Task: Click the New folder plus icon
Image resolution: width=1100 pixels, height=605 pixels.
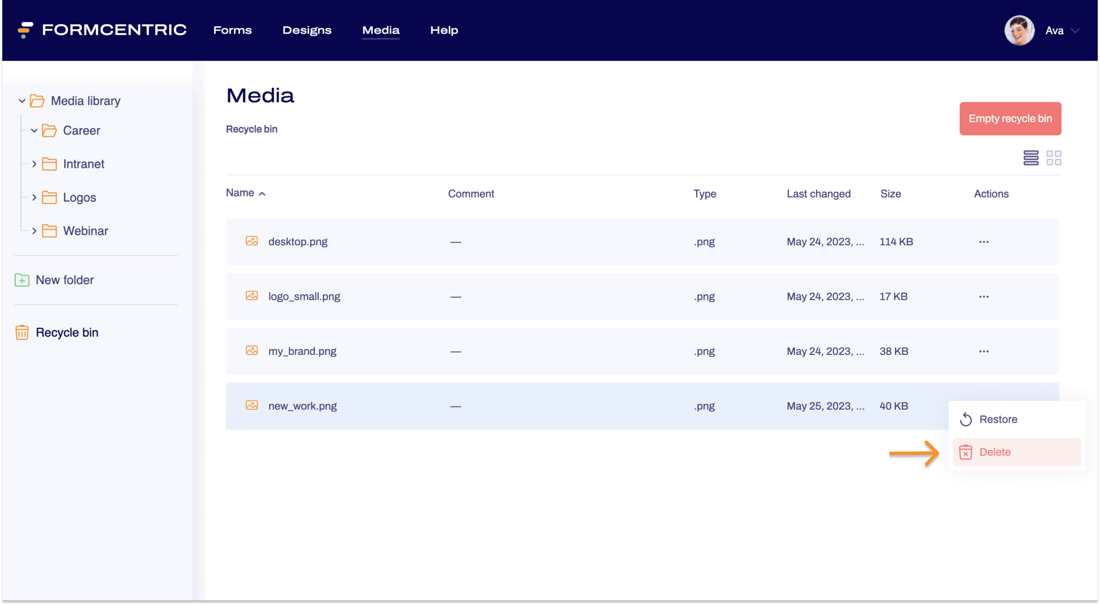Action: coord(22,280)
